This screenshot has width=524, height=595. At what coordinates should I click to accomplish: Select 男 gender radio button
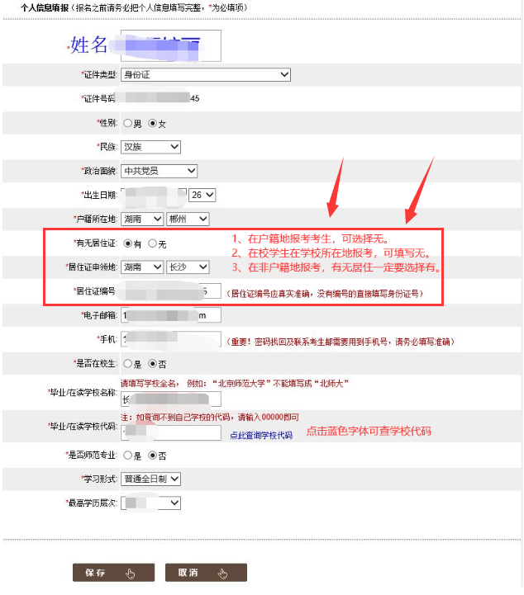pos(127,123)
